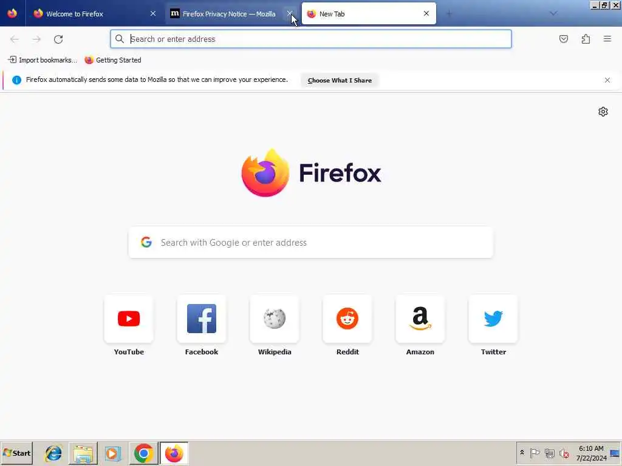Show hidden system tray icons
Viewport: 622px width, 466px height.
point(522,453)
